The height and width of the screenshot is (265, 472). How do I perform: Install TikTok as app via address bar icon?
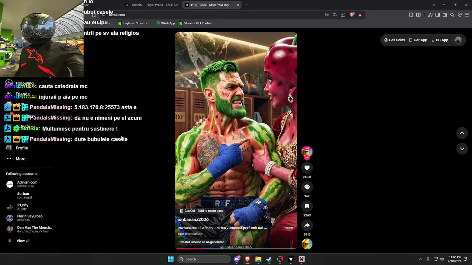[x=335, y=15]
